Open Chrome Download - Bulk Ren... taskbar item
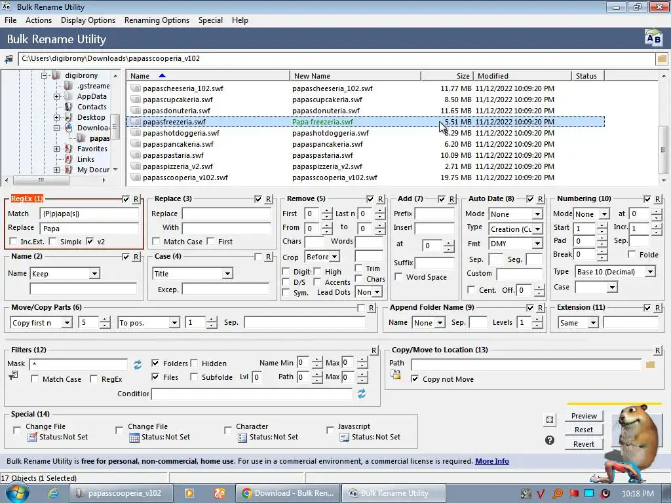 [x=288, y=493]
